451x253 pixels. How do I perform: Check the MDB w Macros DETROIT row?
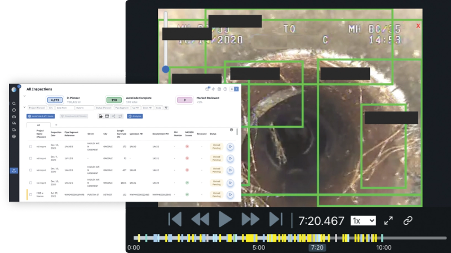(x=30, y=194)
